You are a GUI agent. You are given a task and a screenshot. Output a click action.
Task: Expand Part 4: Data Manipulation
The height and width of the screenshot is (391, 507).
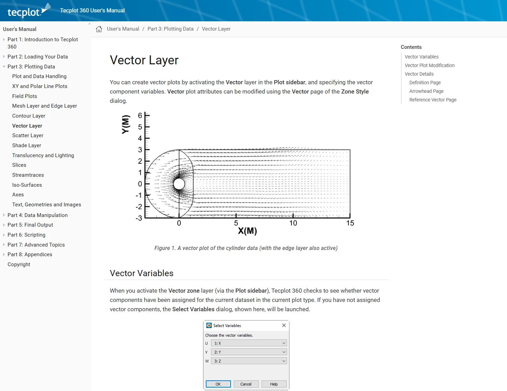[4, 215]
